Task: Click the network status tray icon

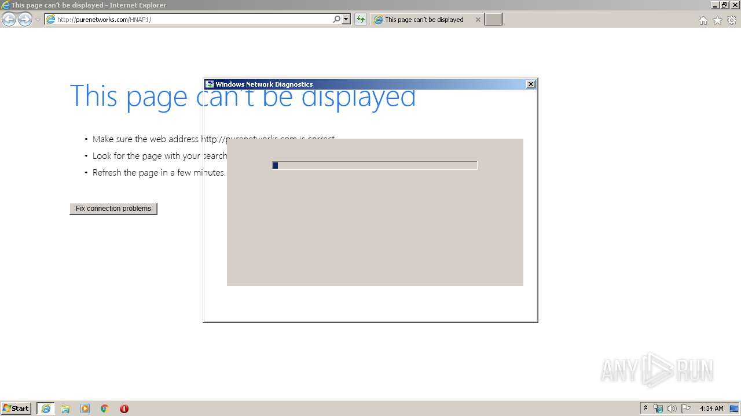Action: click(658, 408)
